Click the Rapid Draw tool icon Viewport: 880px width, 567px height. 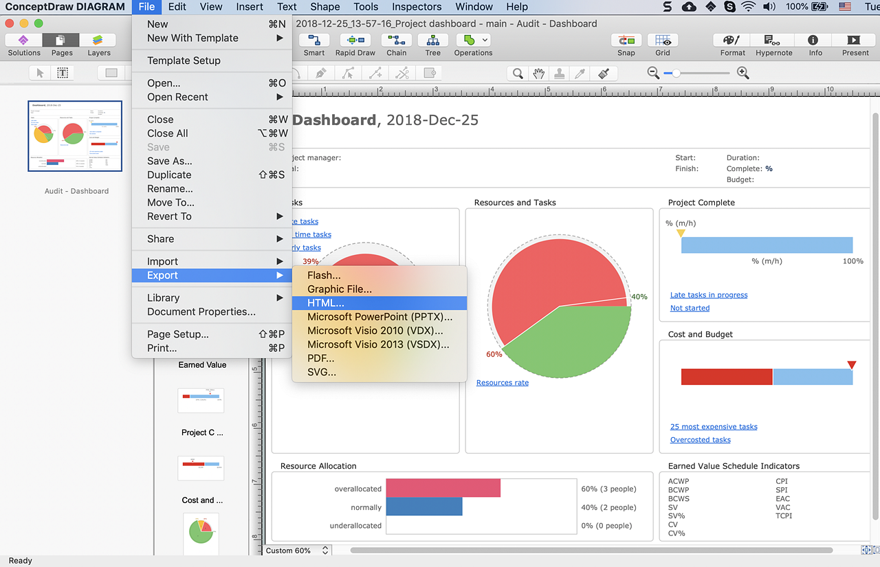355,41
